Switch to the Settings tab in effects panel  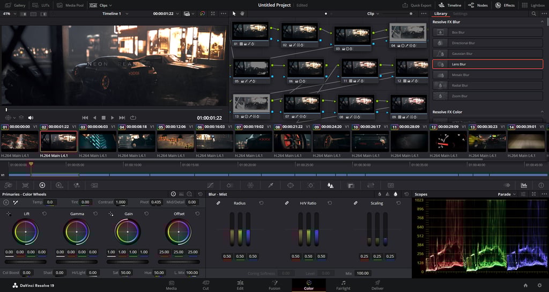[x=460, y=13]
